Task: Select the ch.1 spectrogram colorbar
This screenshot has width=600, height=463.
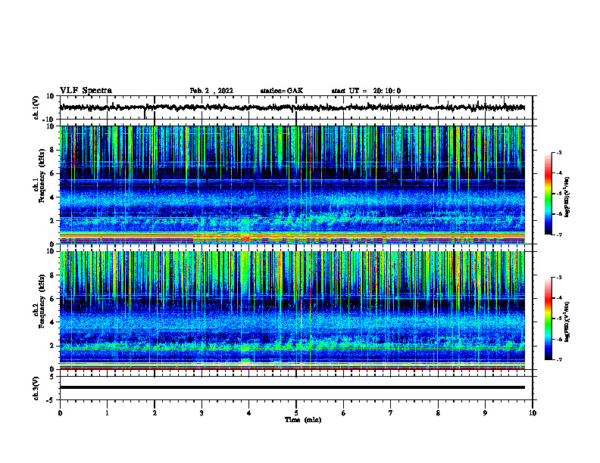Action: (548, 194)
